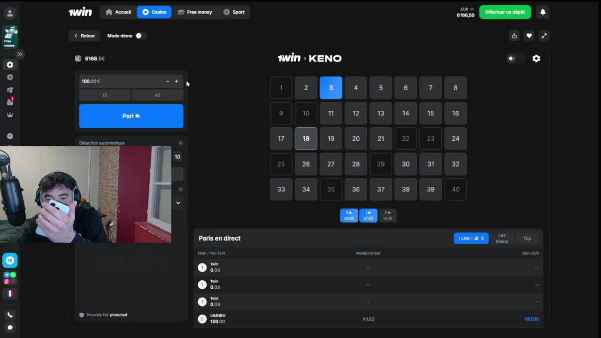601x338 pixels.
Task: Decrease bet with the minus icon
Action: 168,81
